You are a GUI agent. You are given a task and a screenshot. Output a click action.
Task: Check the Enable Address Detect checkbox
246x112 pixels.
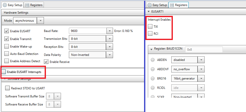coord(6,61)
